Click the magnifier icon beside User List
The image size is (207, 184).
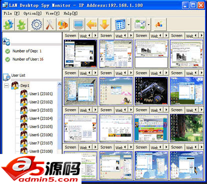point(6,77)
